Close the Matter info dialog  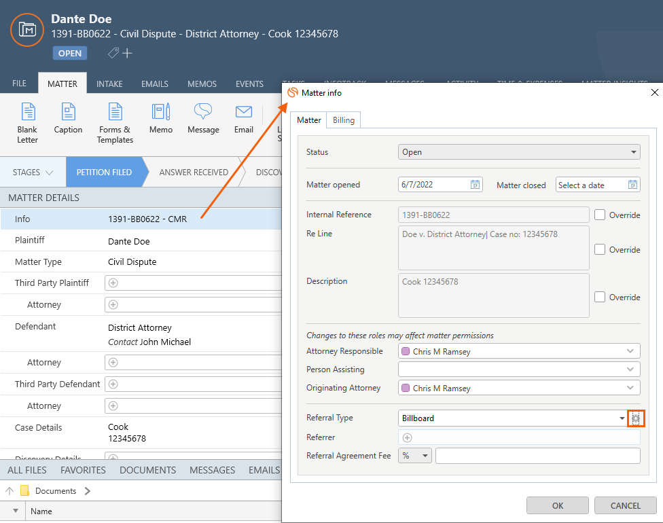[655, 92]
